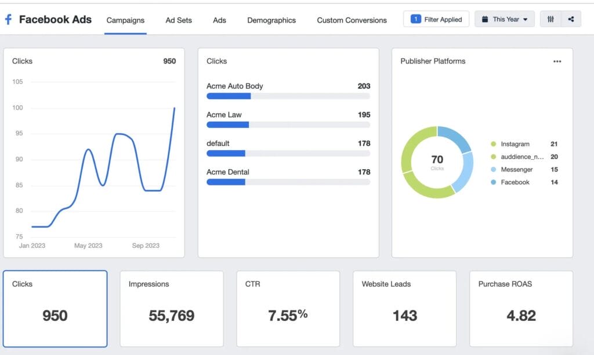Select the Website Leads 143 card
The image size is (594, 355).
[x=404, y=309]
